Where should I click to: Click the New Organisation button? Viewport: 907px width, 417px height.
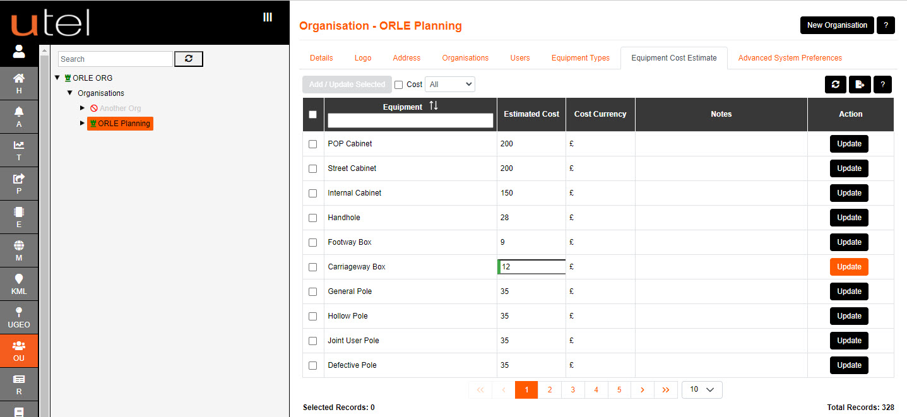(x=836, y=25)
